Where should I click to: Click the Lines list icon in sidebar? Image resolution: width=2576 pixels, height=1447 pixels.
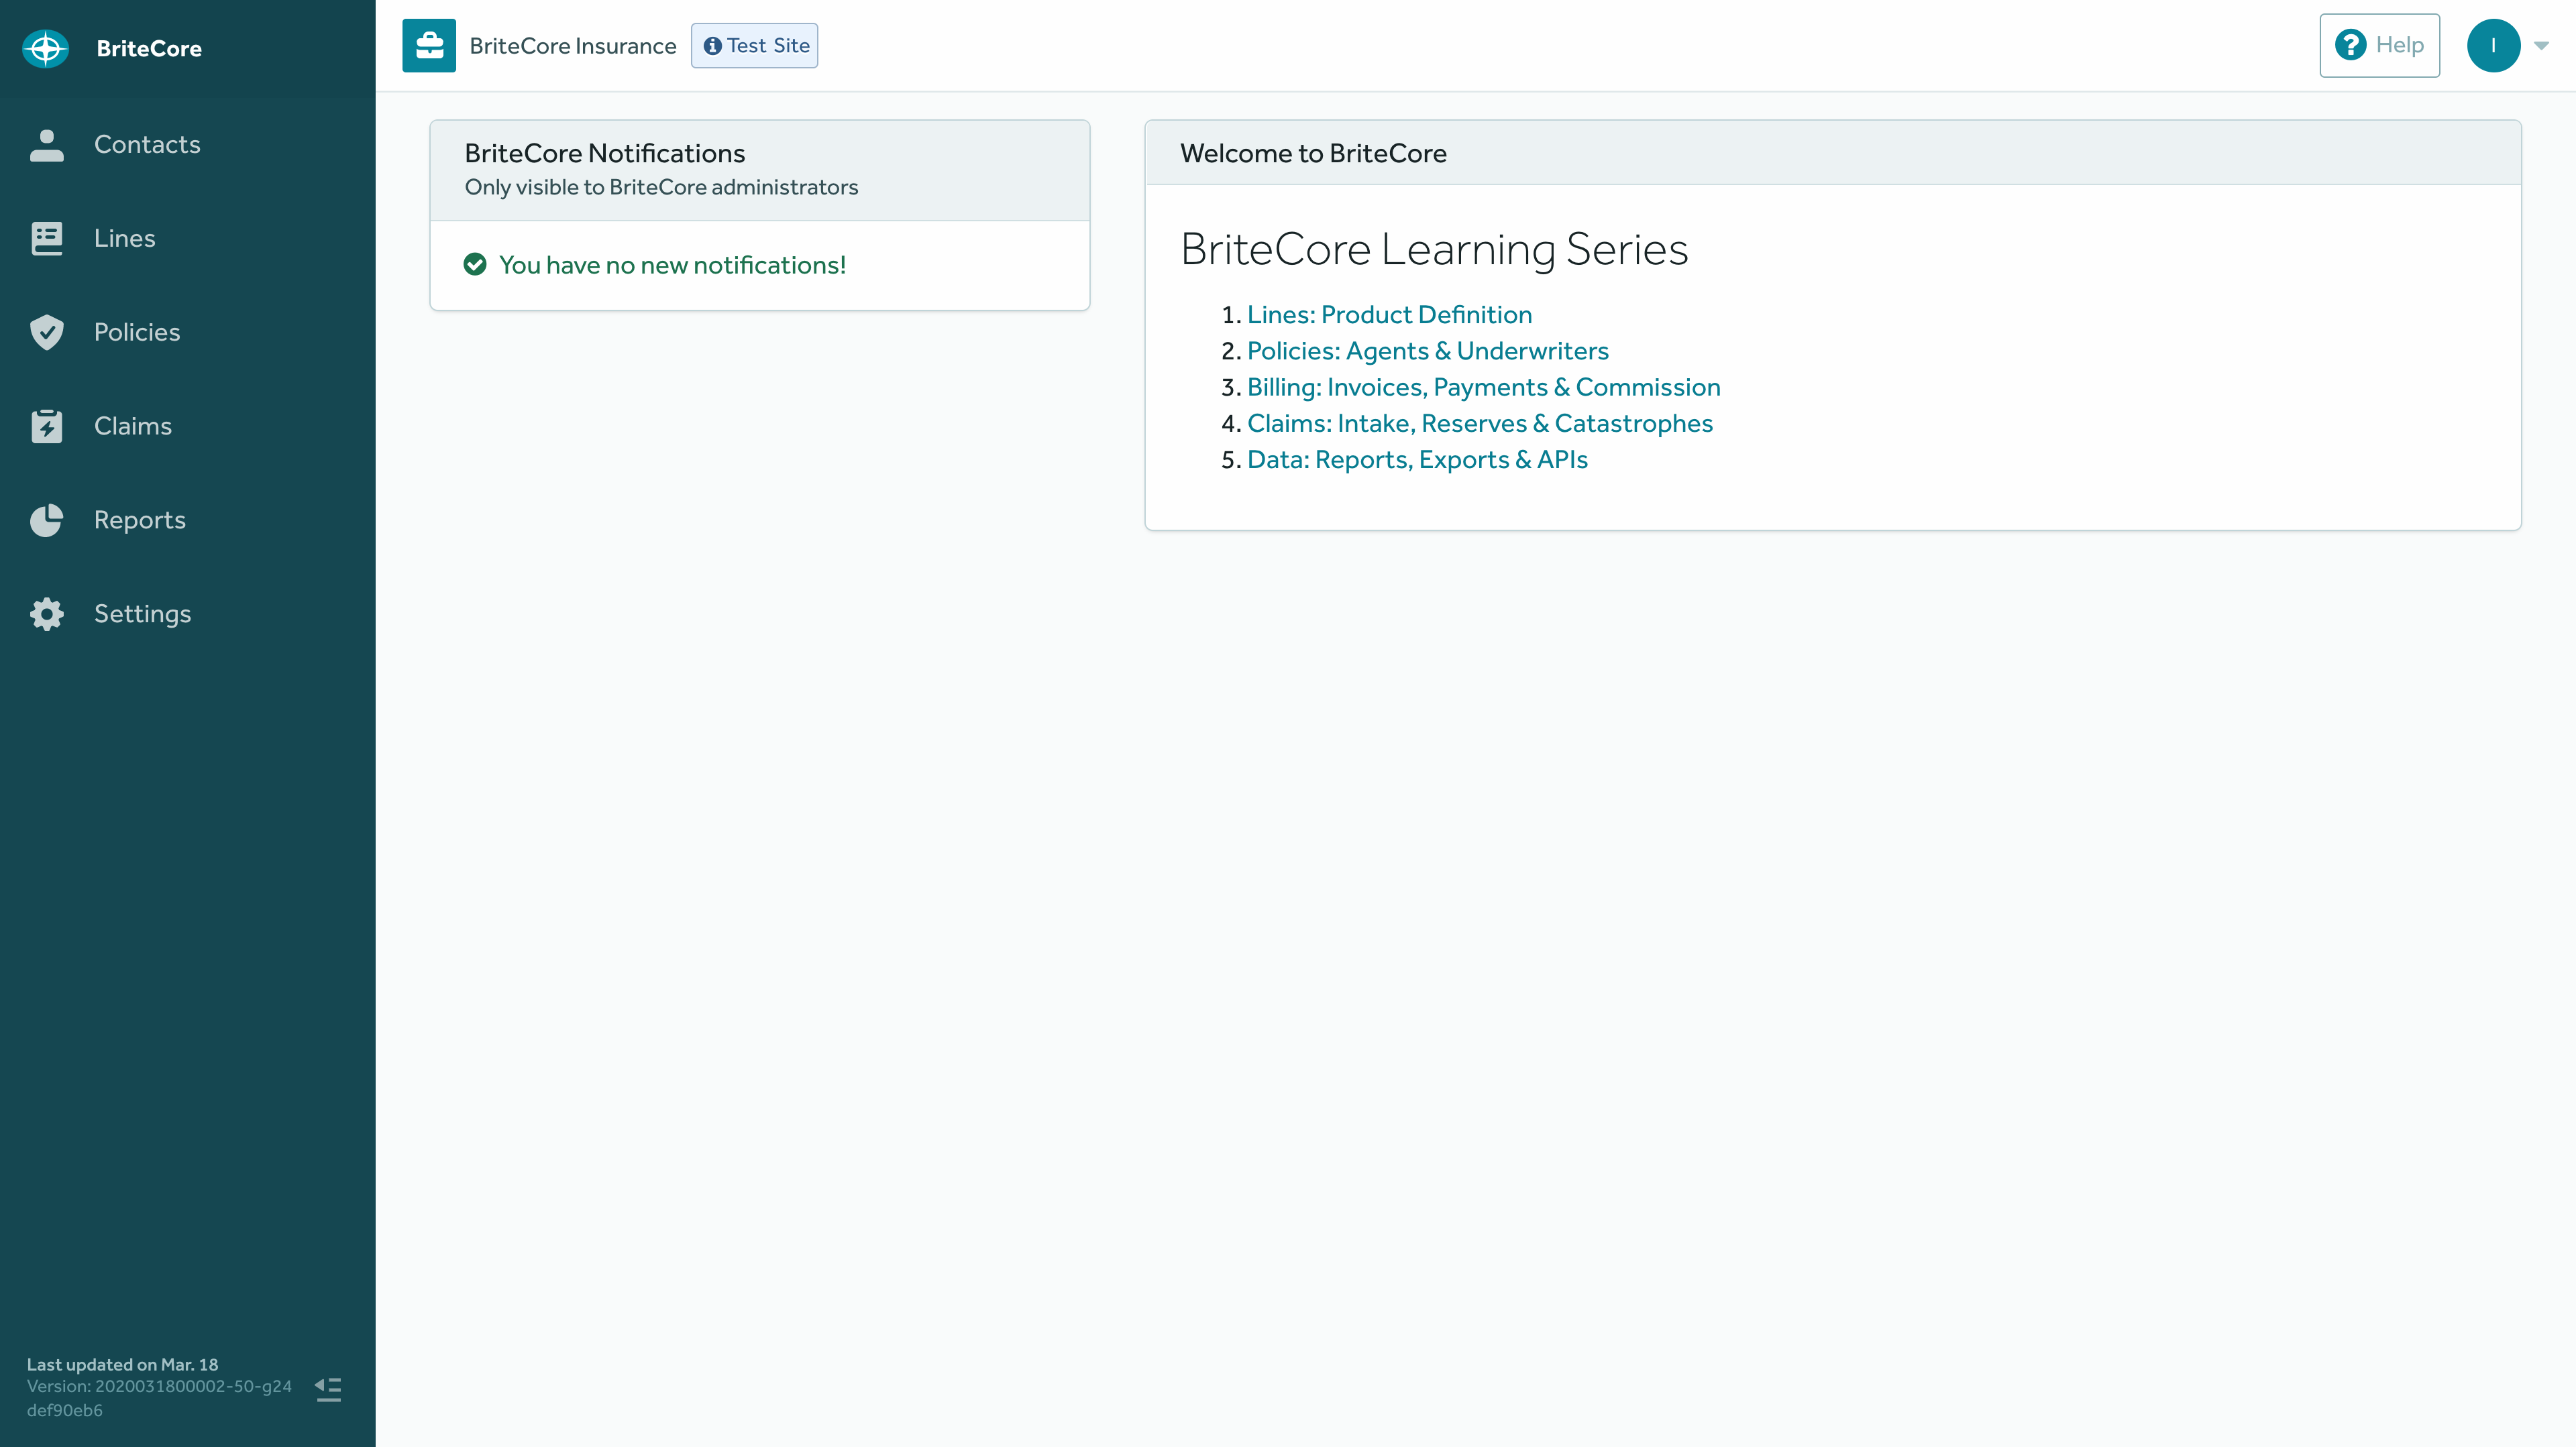coord(46,239)
